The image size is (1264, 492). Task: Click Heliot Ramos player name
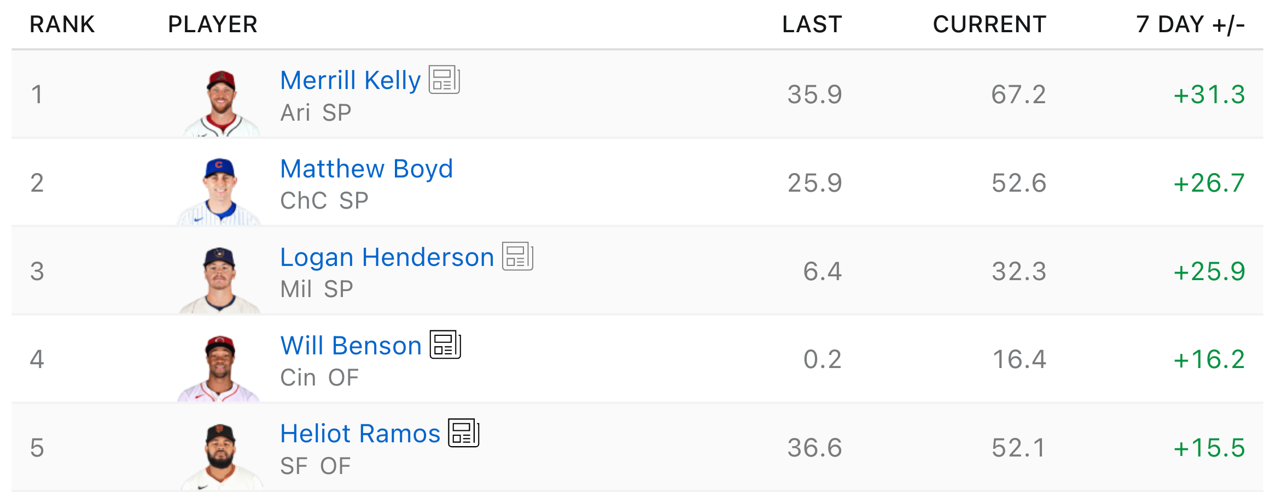[360, 434]
